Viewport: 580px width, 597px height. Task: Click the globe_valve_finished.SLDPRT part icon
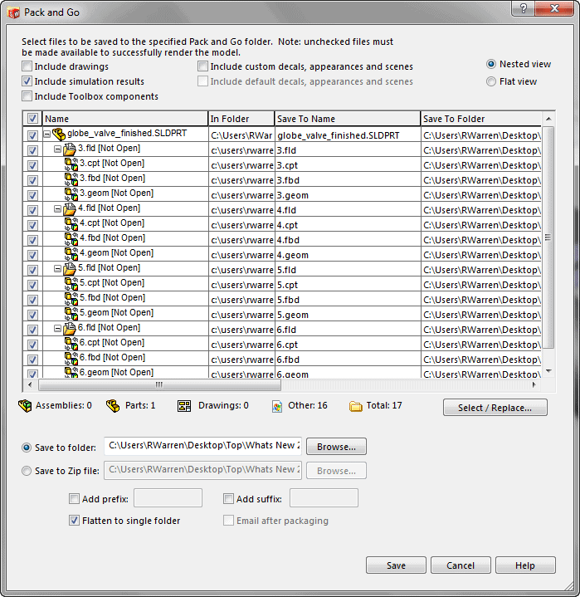59,134
